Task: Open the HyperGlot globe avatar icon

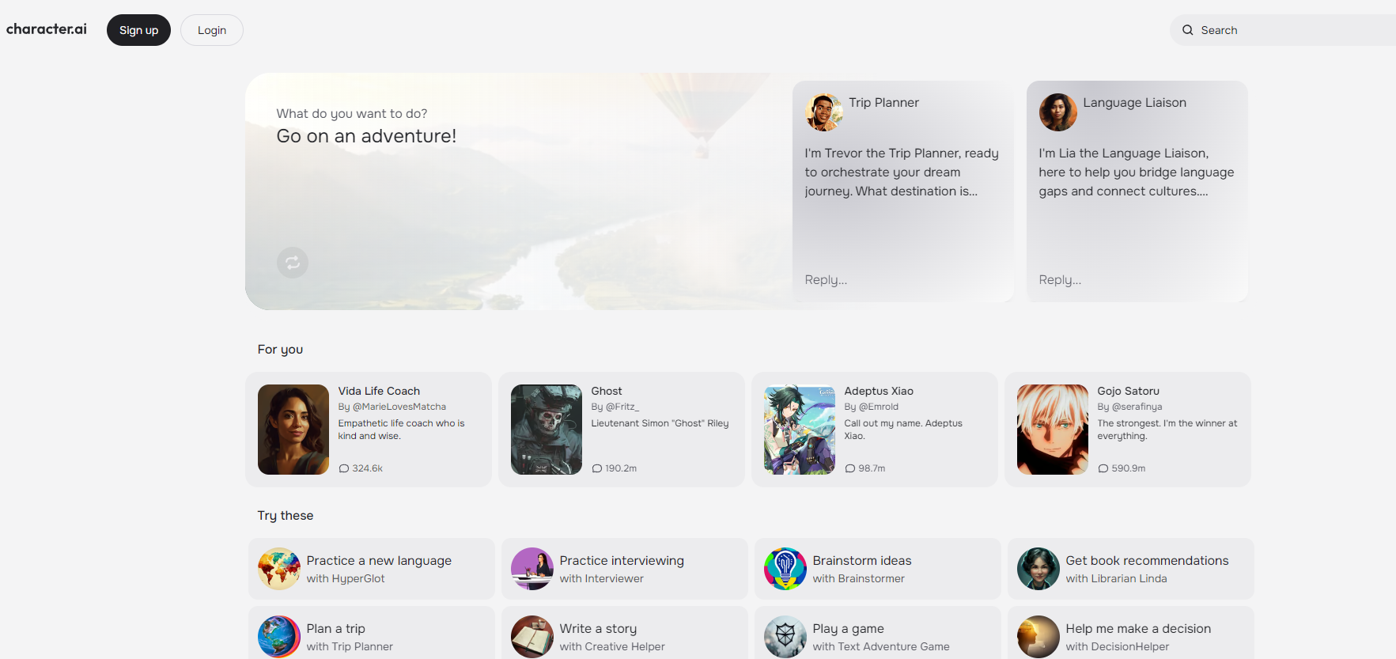Action: point(278,569)
